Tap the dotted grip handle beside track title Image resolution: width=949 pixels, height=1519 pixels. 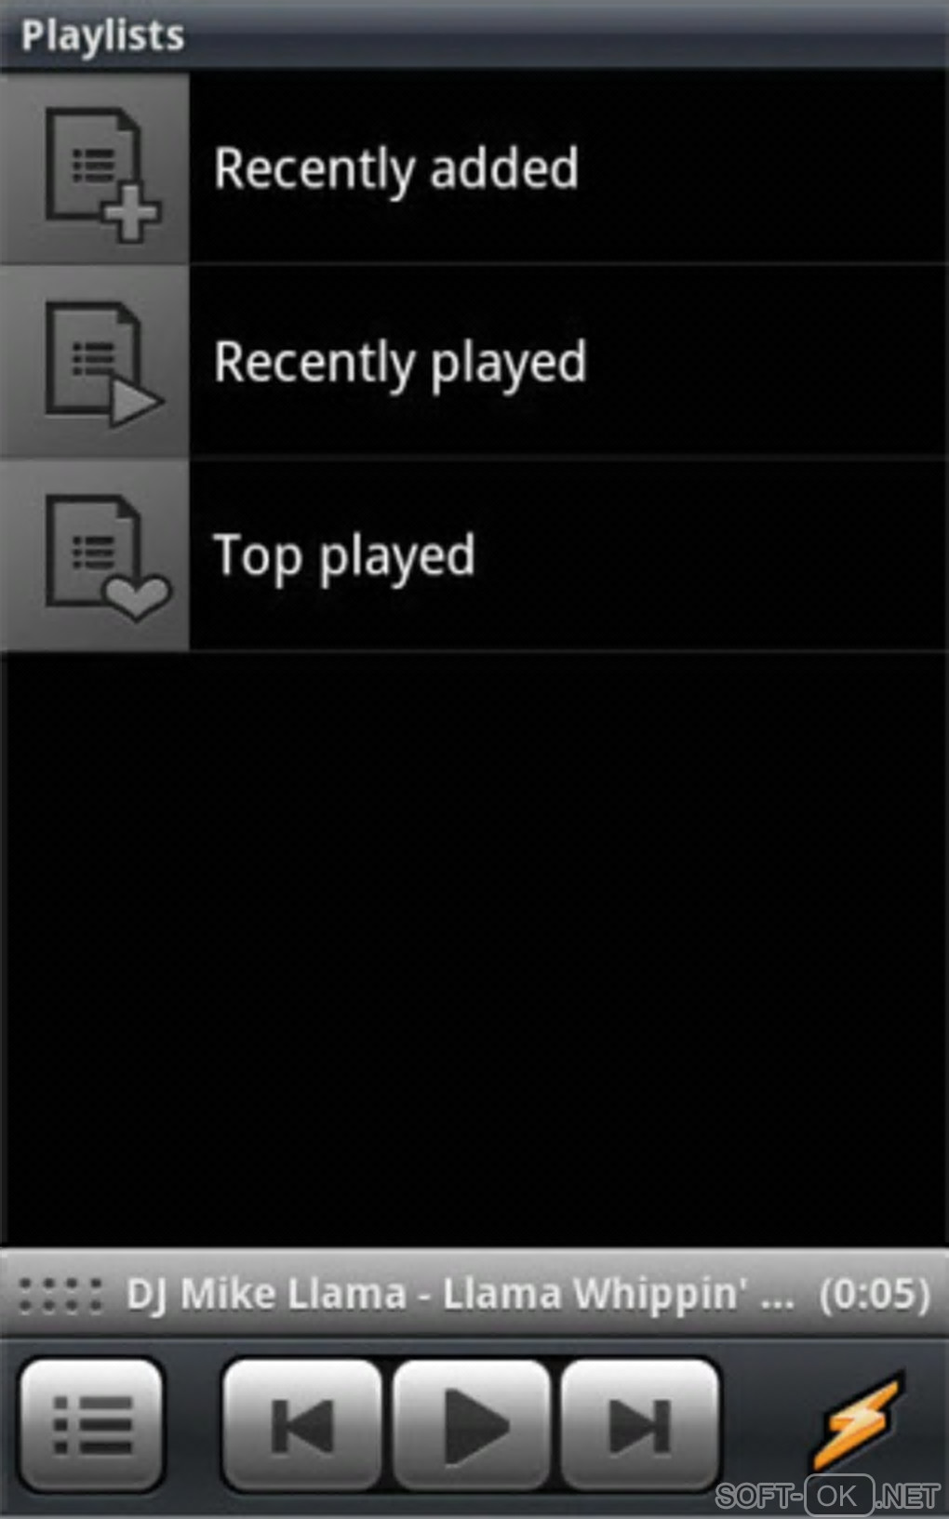(61, 1295)
